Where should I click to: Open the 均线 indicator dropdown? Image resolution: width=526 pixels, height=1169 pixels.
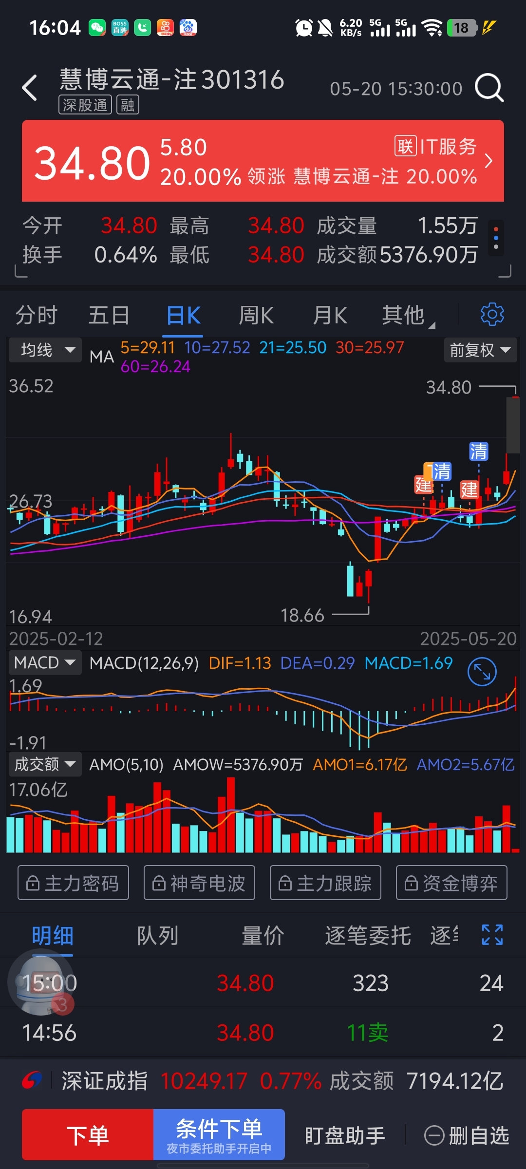coord(45,350)
